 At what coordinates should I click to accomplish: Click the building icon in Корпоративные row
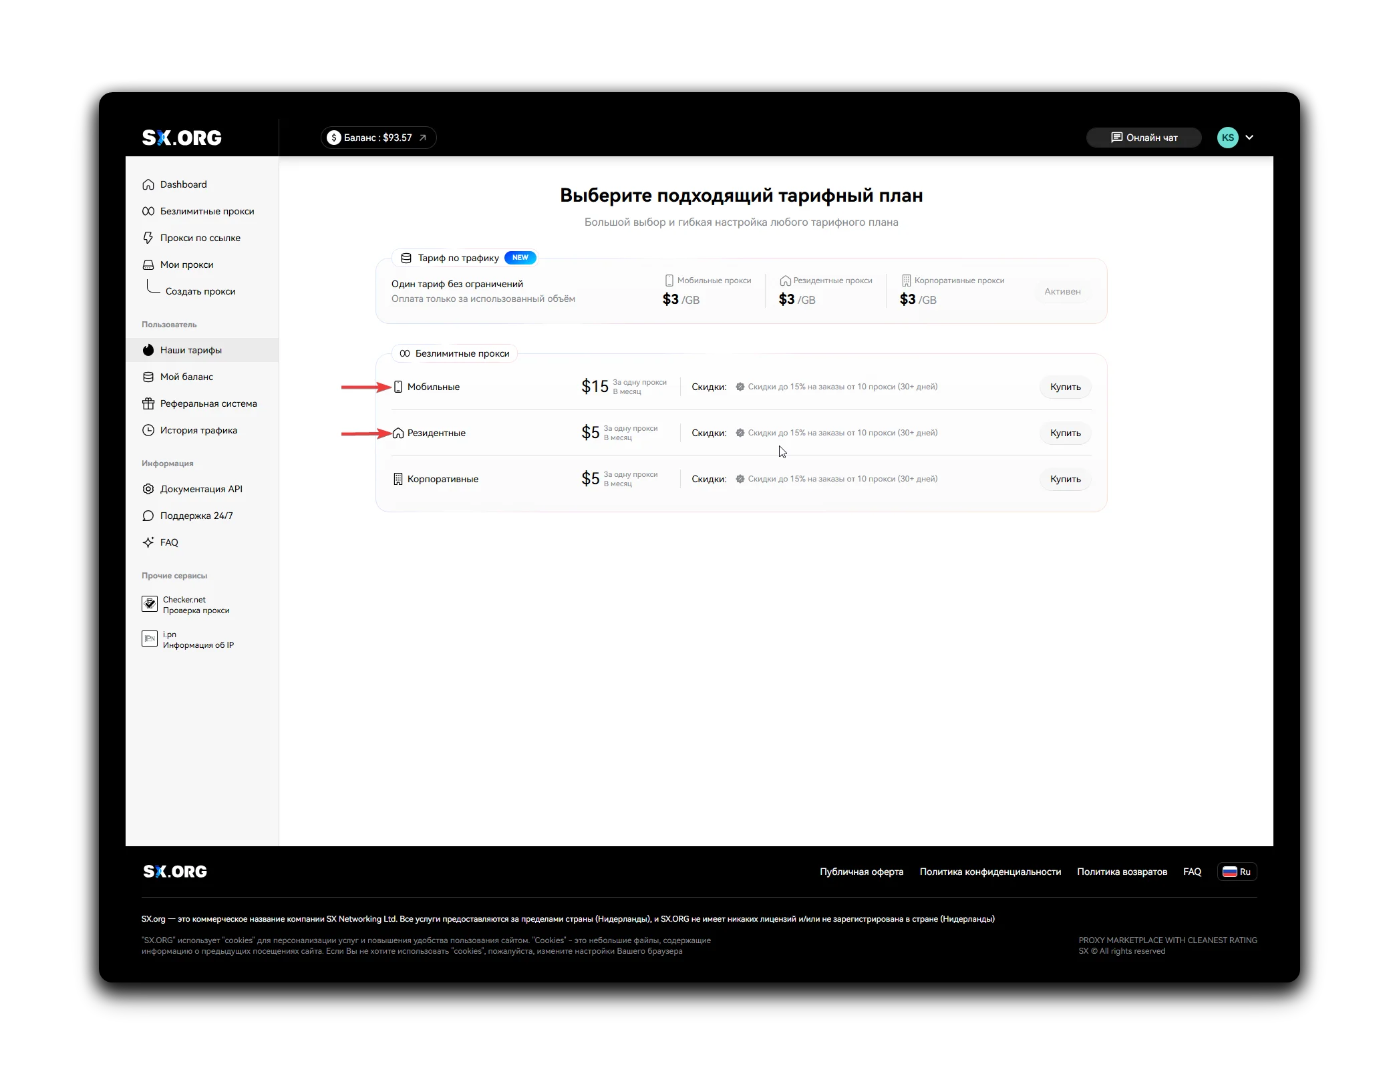pyautogui.click(x=398, y=479)
